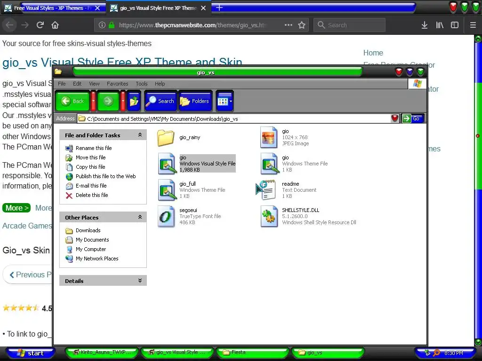Click the green Back arrow in Explorer
Screen dimensions: 482x361
[x=72, y=101]
